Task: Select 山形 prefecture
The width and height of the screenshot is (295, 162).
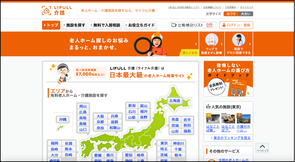Action: (175, 131)
